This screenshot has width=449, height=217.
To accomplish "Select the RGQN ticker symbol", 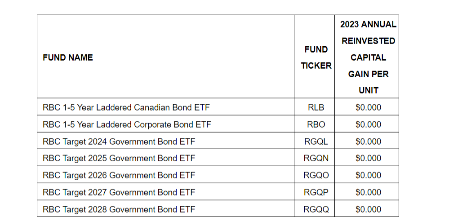I will (x=316, y=158).
